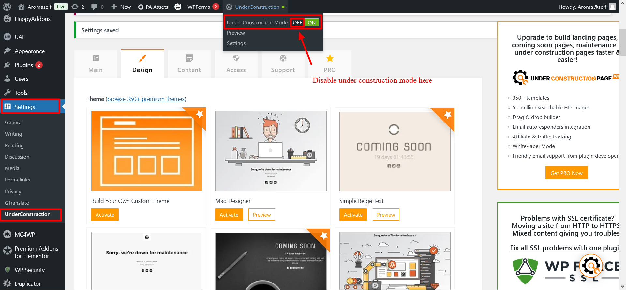This screenshot has height=290, width=626.
Task: Preview the Simple Beige Text theme
Action: pos(386,215)
